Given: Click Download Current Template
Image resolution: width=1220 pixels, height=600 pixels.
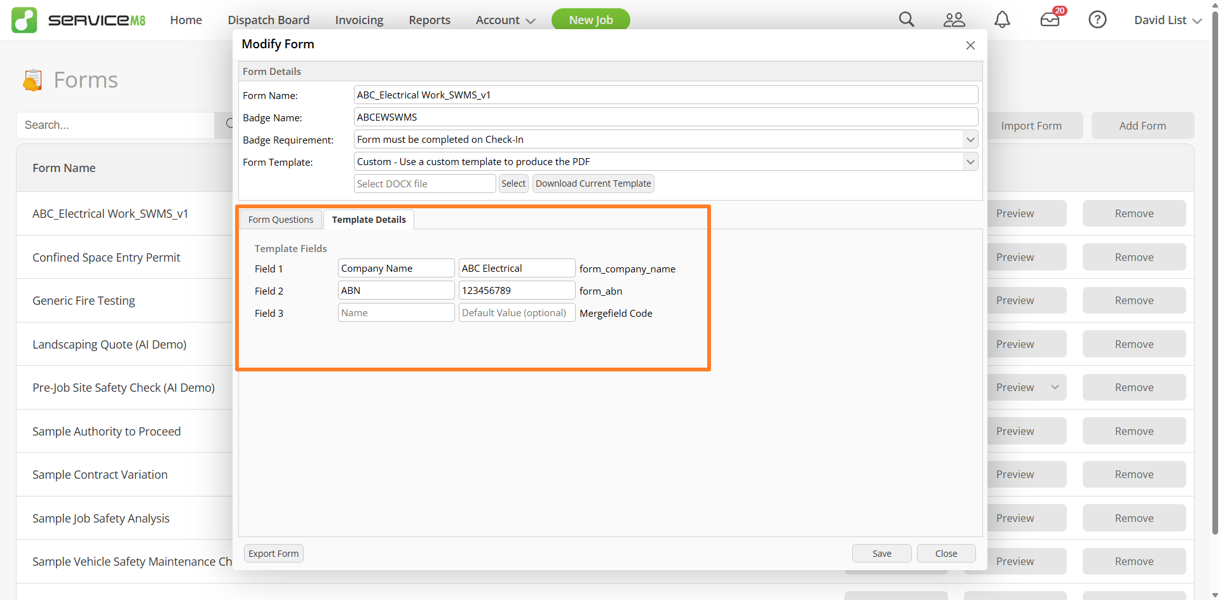Looking at the screenshot, I should point(593,183).
